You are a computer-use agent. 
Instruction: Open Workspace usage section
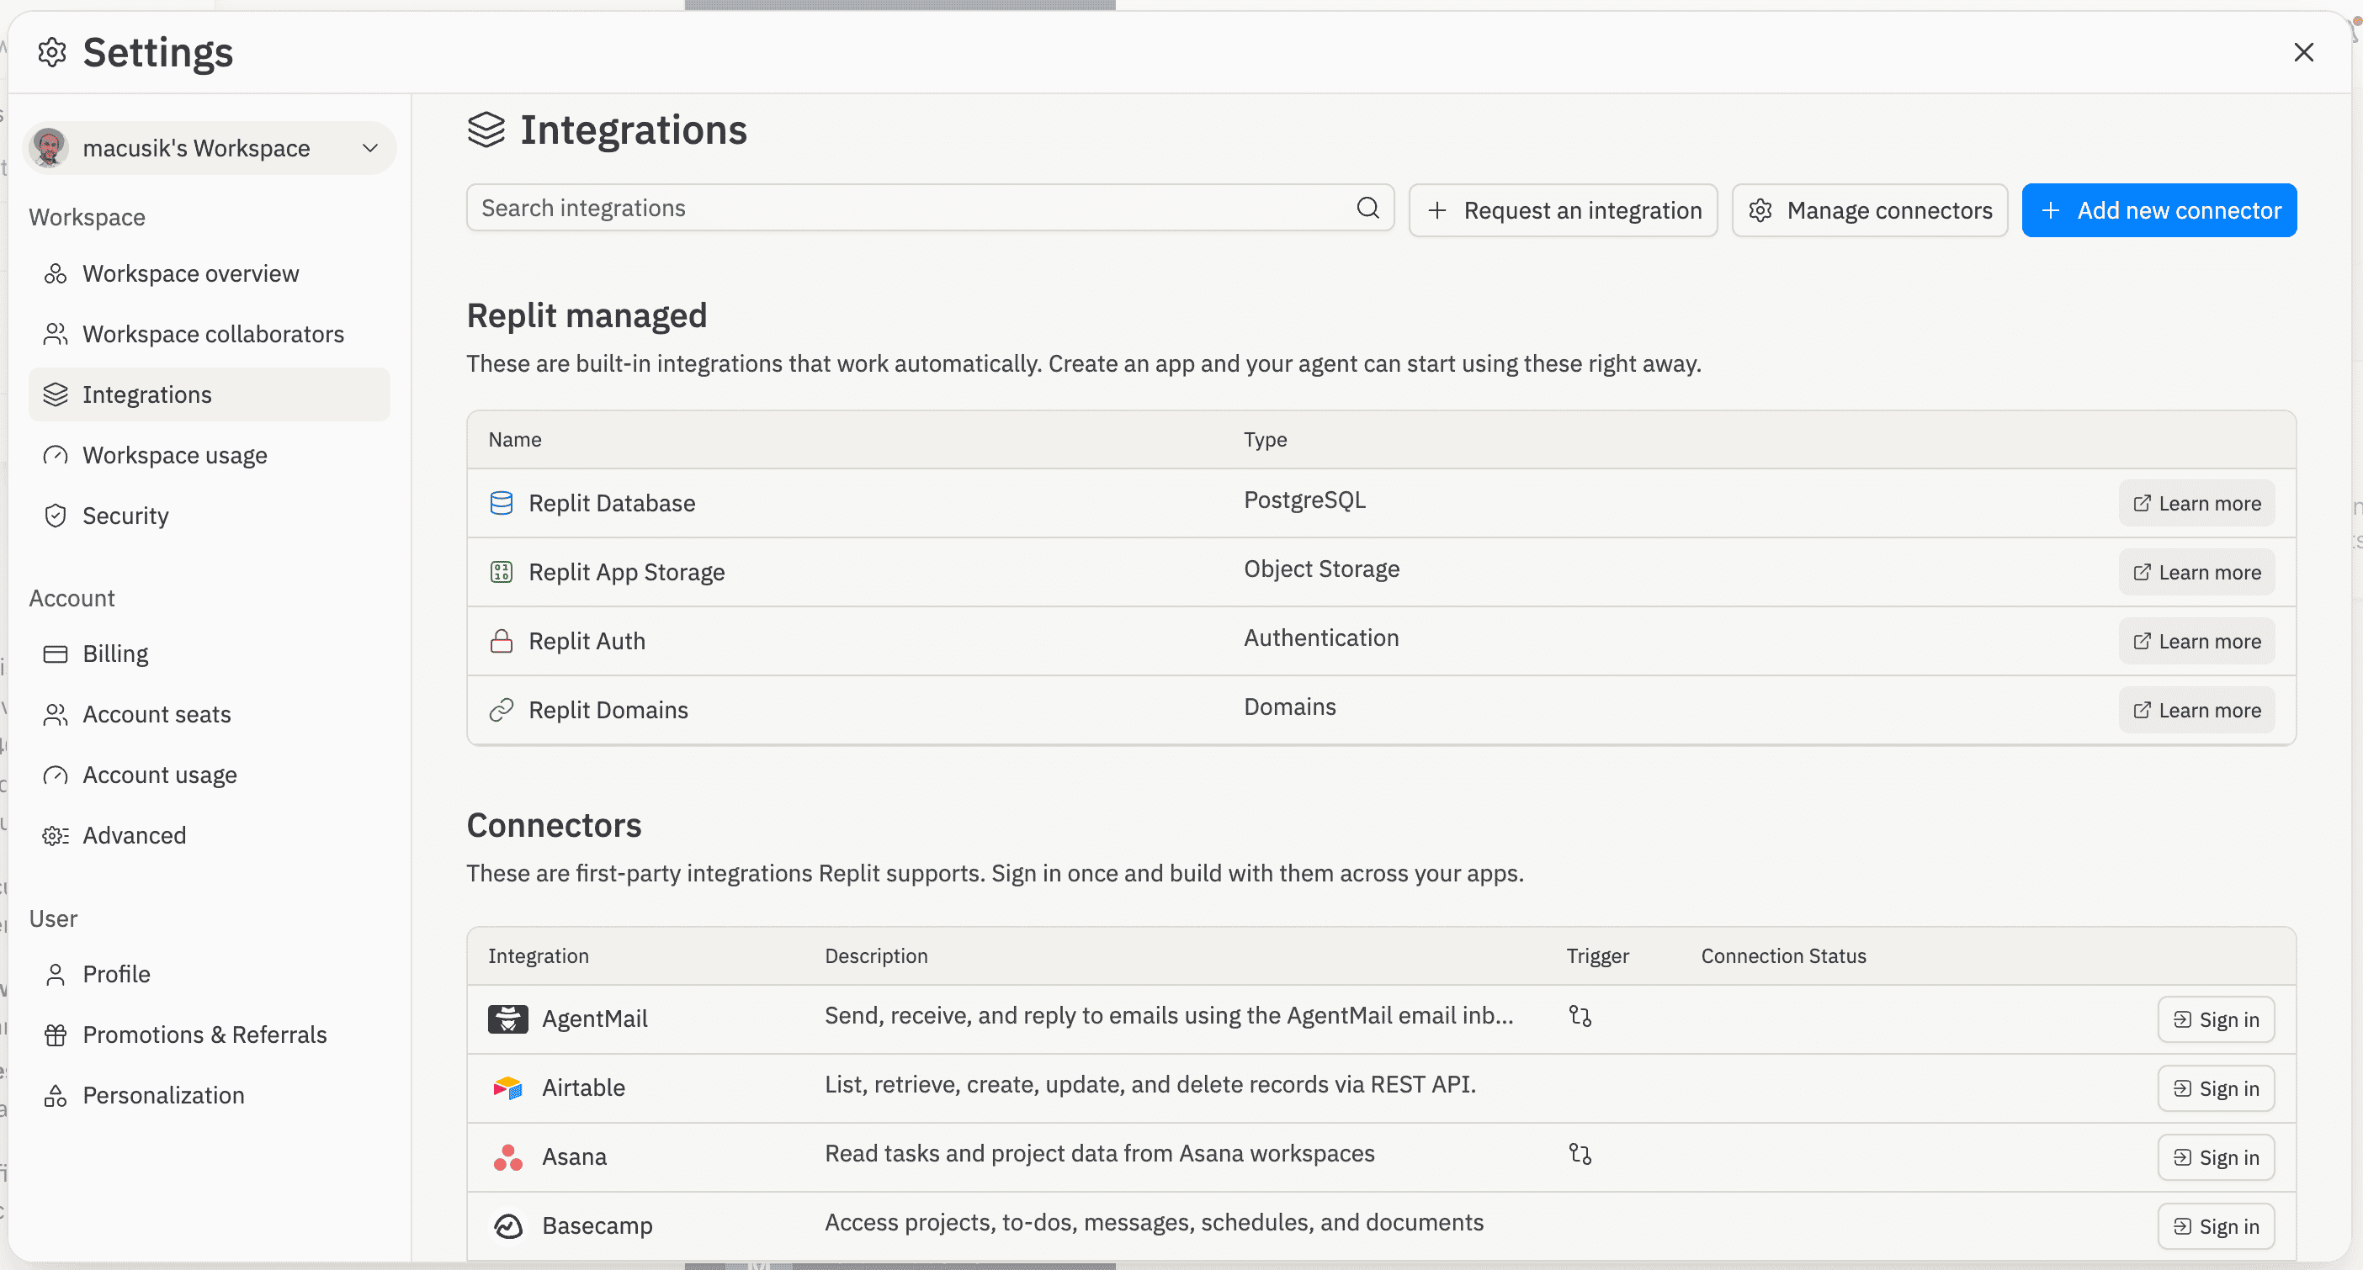pyautogui.click(x=210, y=455)
